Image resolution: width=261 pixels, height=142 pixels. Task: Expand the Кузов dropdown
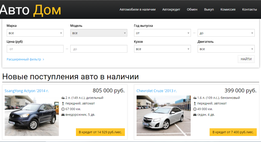click(x=162, y=49)
